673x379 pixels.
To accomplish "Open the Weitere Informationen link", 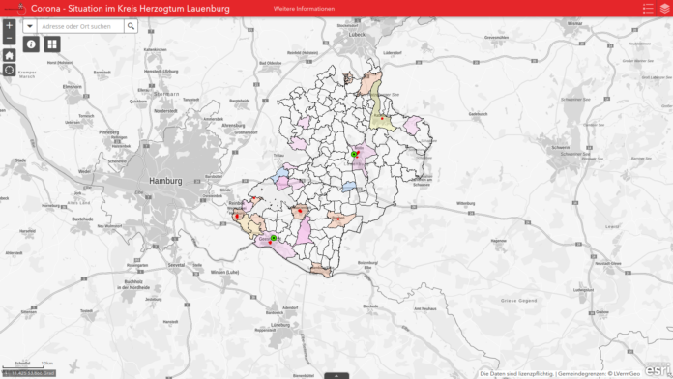I will click(304, 9).
